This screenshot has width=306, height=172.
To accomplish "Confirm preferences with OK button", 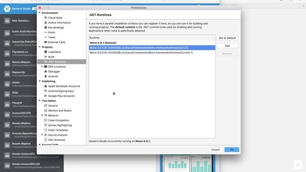I will pos(231,150).
